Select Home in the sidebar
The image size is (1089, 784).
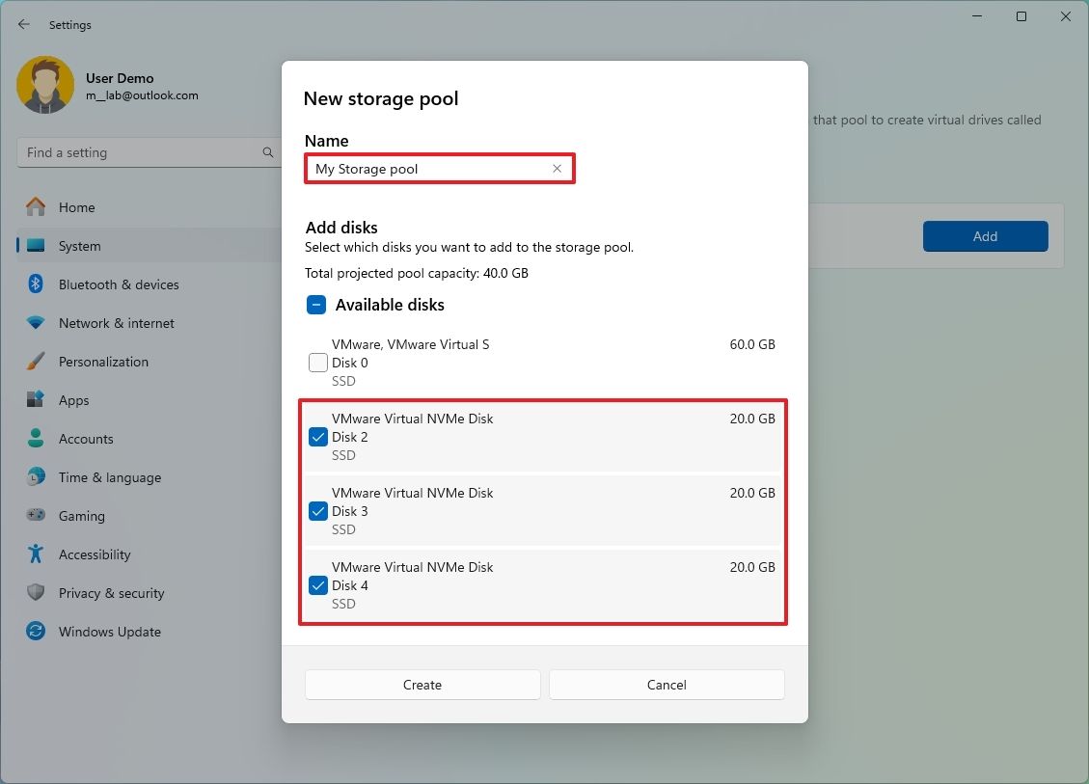tap(77, 207)
